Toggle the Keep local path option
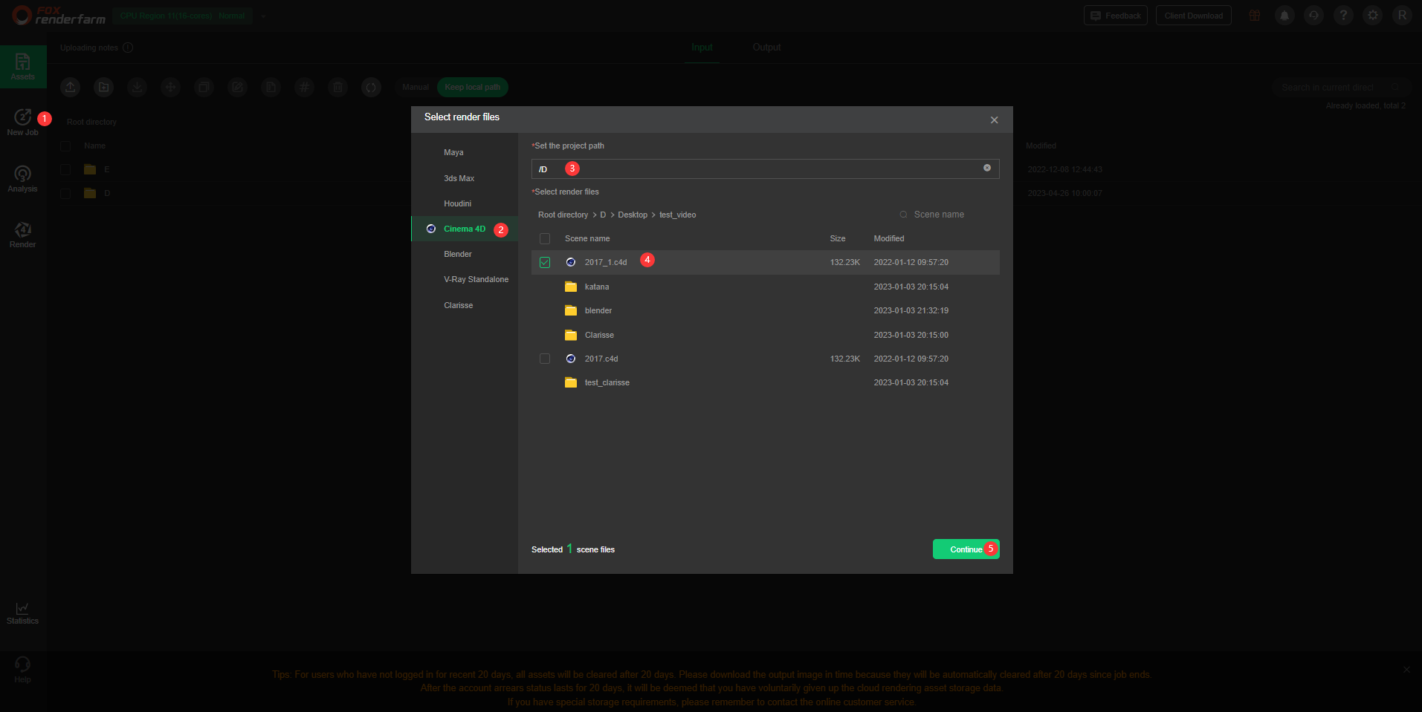This screenshot has width=1422, height=712. point(473,88)
